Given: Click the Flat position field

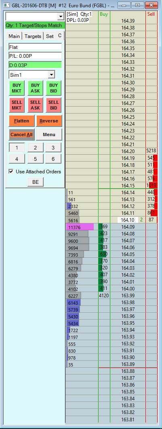Looking at the screenshot, I should [x=35, y=47].
